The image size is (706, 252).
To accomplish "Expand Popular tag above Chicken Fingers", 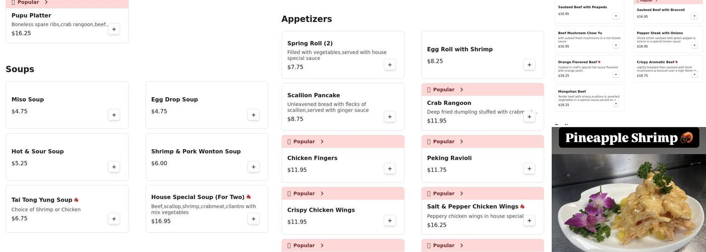I will tap(322, 142).
